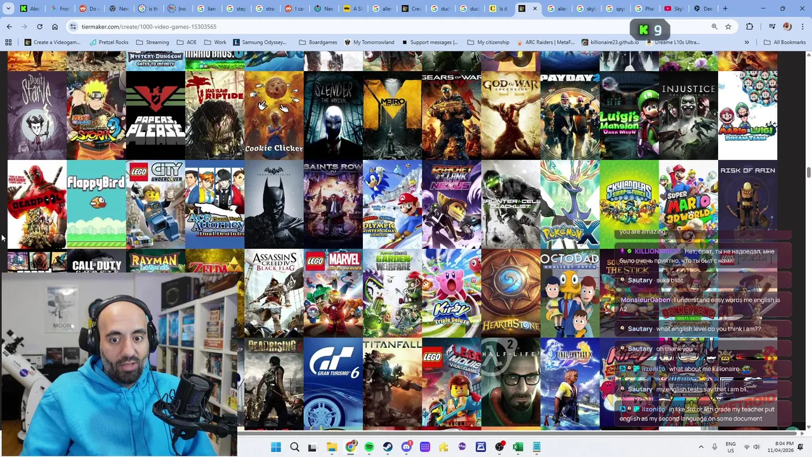Open the killionaire23.github.io bookmark
The image size is (812, 457).
pos(609,43)
